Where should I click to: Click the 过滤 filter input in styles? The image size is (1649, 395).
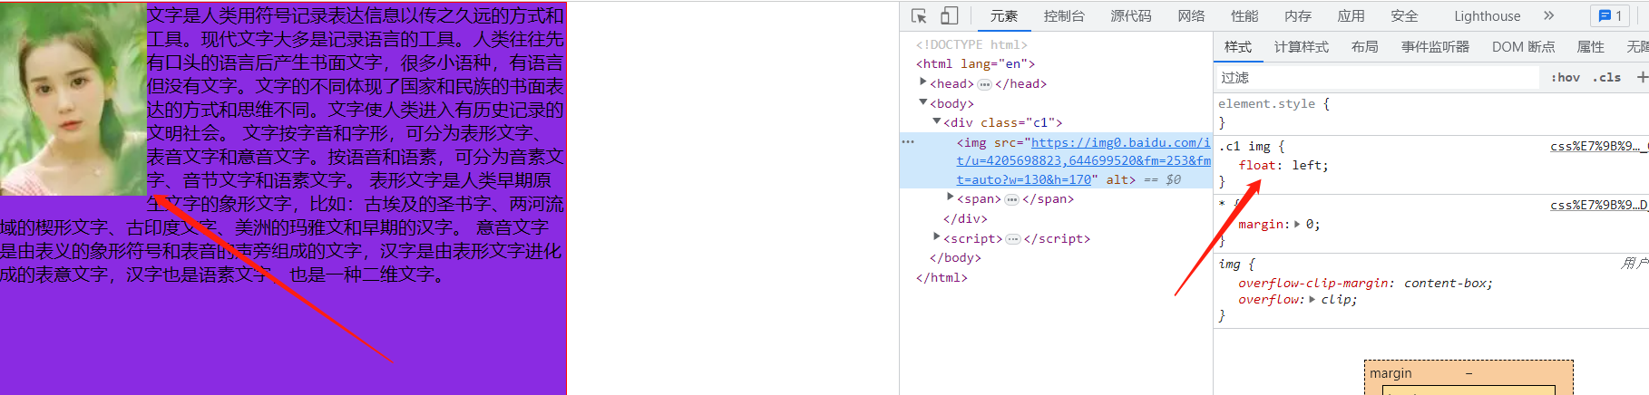point(1377,77)
